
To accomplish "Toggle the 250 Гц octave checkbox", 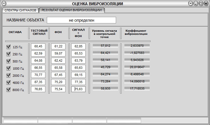I will 8,54.
